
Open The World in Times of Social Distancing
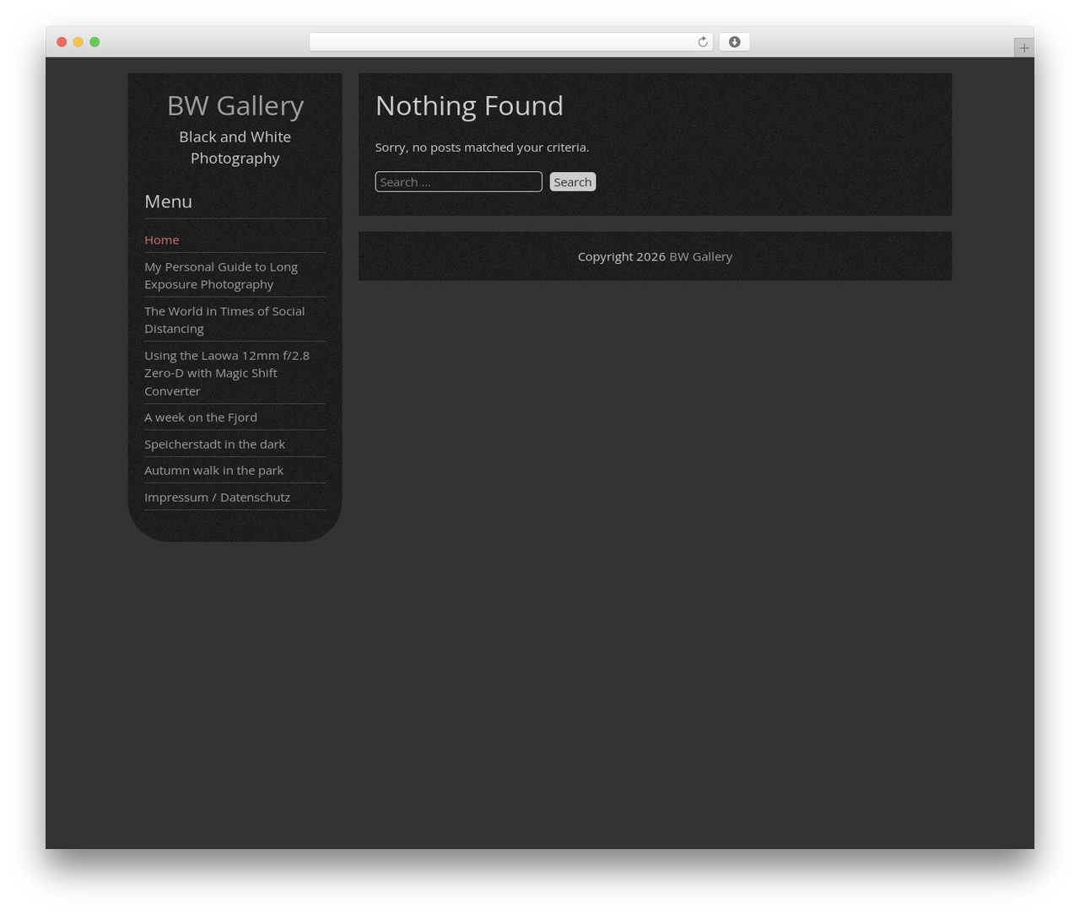pyautogui.click(x=224, y=320)
